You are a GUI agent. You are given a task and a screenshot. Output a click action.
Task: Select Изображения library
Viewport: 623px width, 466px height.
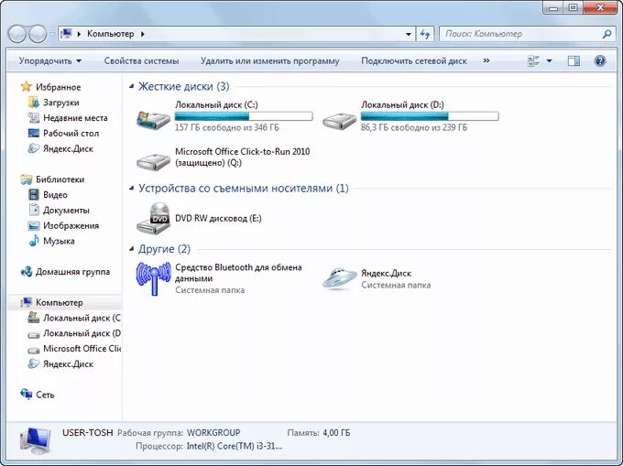[x=71, y=225]
